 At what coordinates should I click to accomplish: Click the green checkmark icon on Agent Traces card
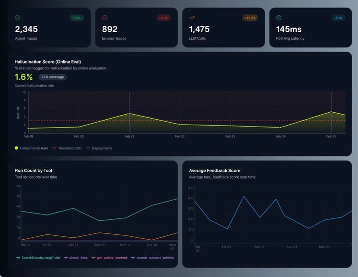(x=17, y=18)
